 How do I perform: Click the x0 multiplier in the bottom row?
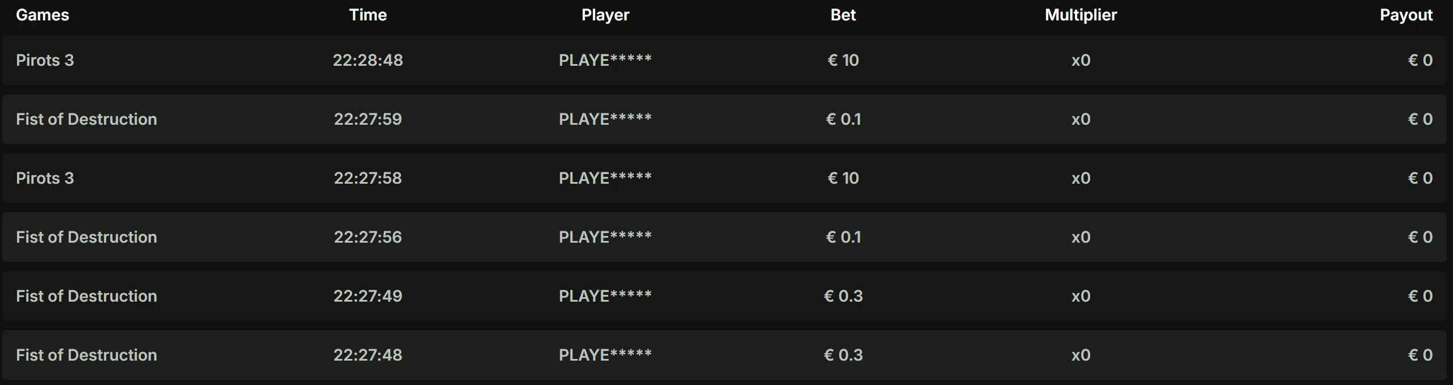point(1079,354)
